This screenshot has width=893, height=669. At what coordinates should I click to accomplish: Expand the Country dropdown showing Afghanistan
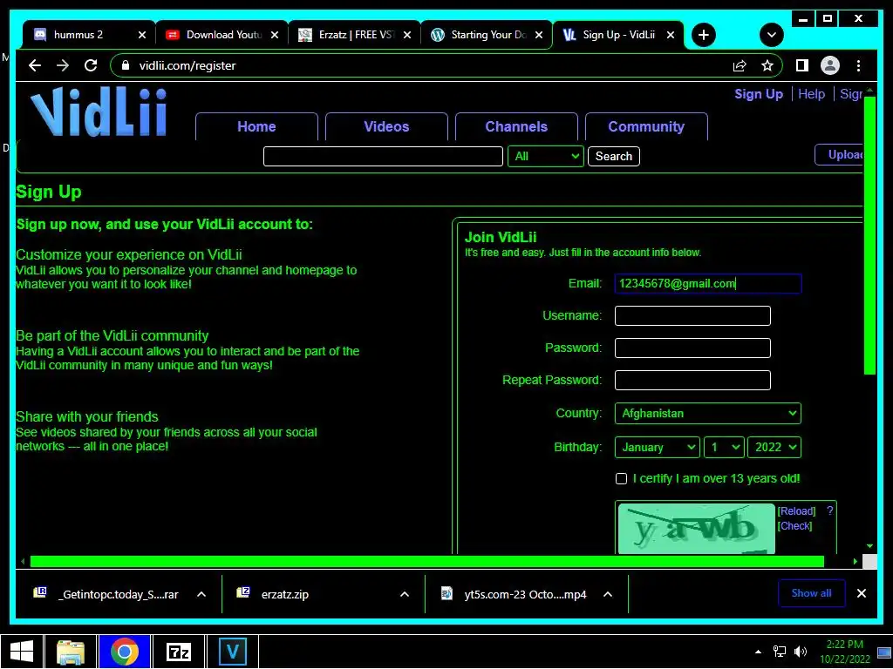[708, 414]
